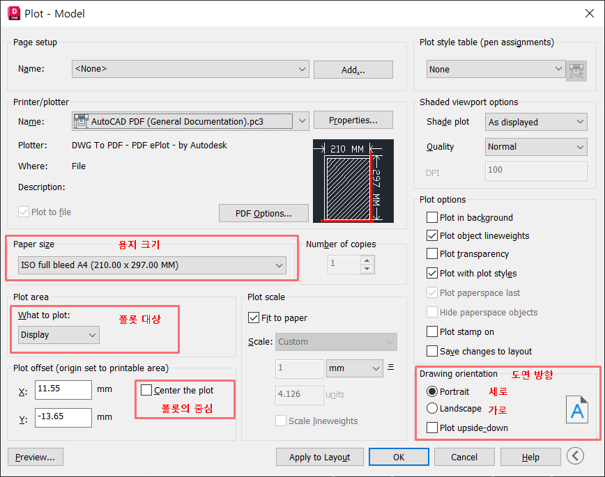The height and width of the screenshot is (477, 605).
Task: Open the plot style table editor icon
Action: tap(576, 70)
